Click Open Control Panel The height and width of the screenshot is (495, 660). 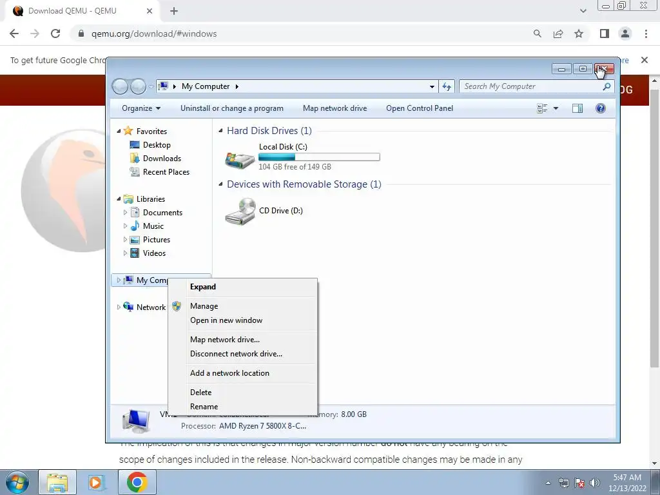coord(420,108)
